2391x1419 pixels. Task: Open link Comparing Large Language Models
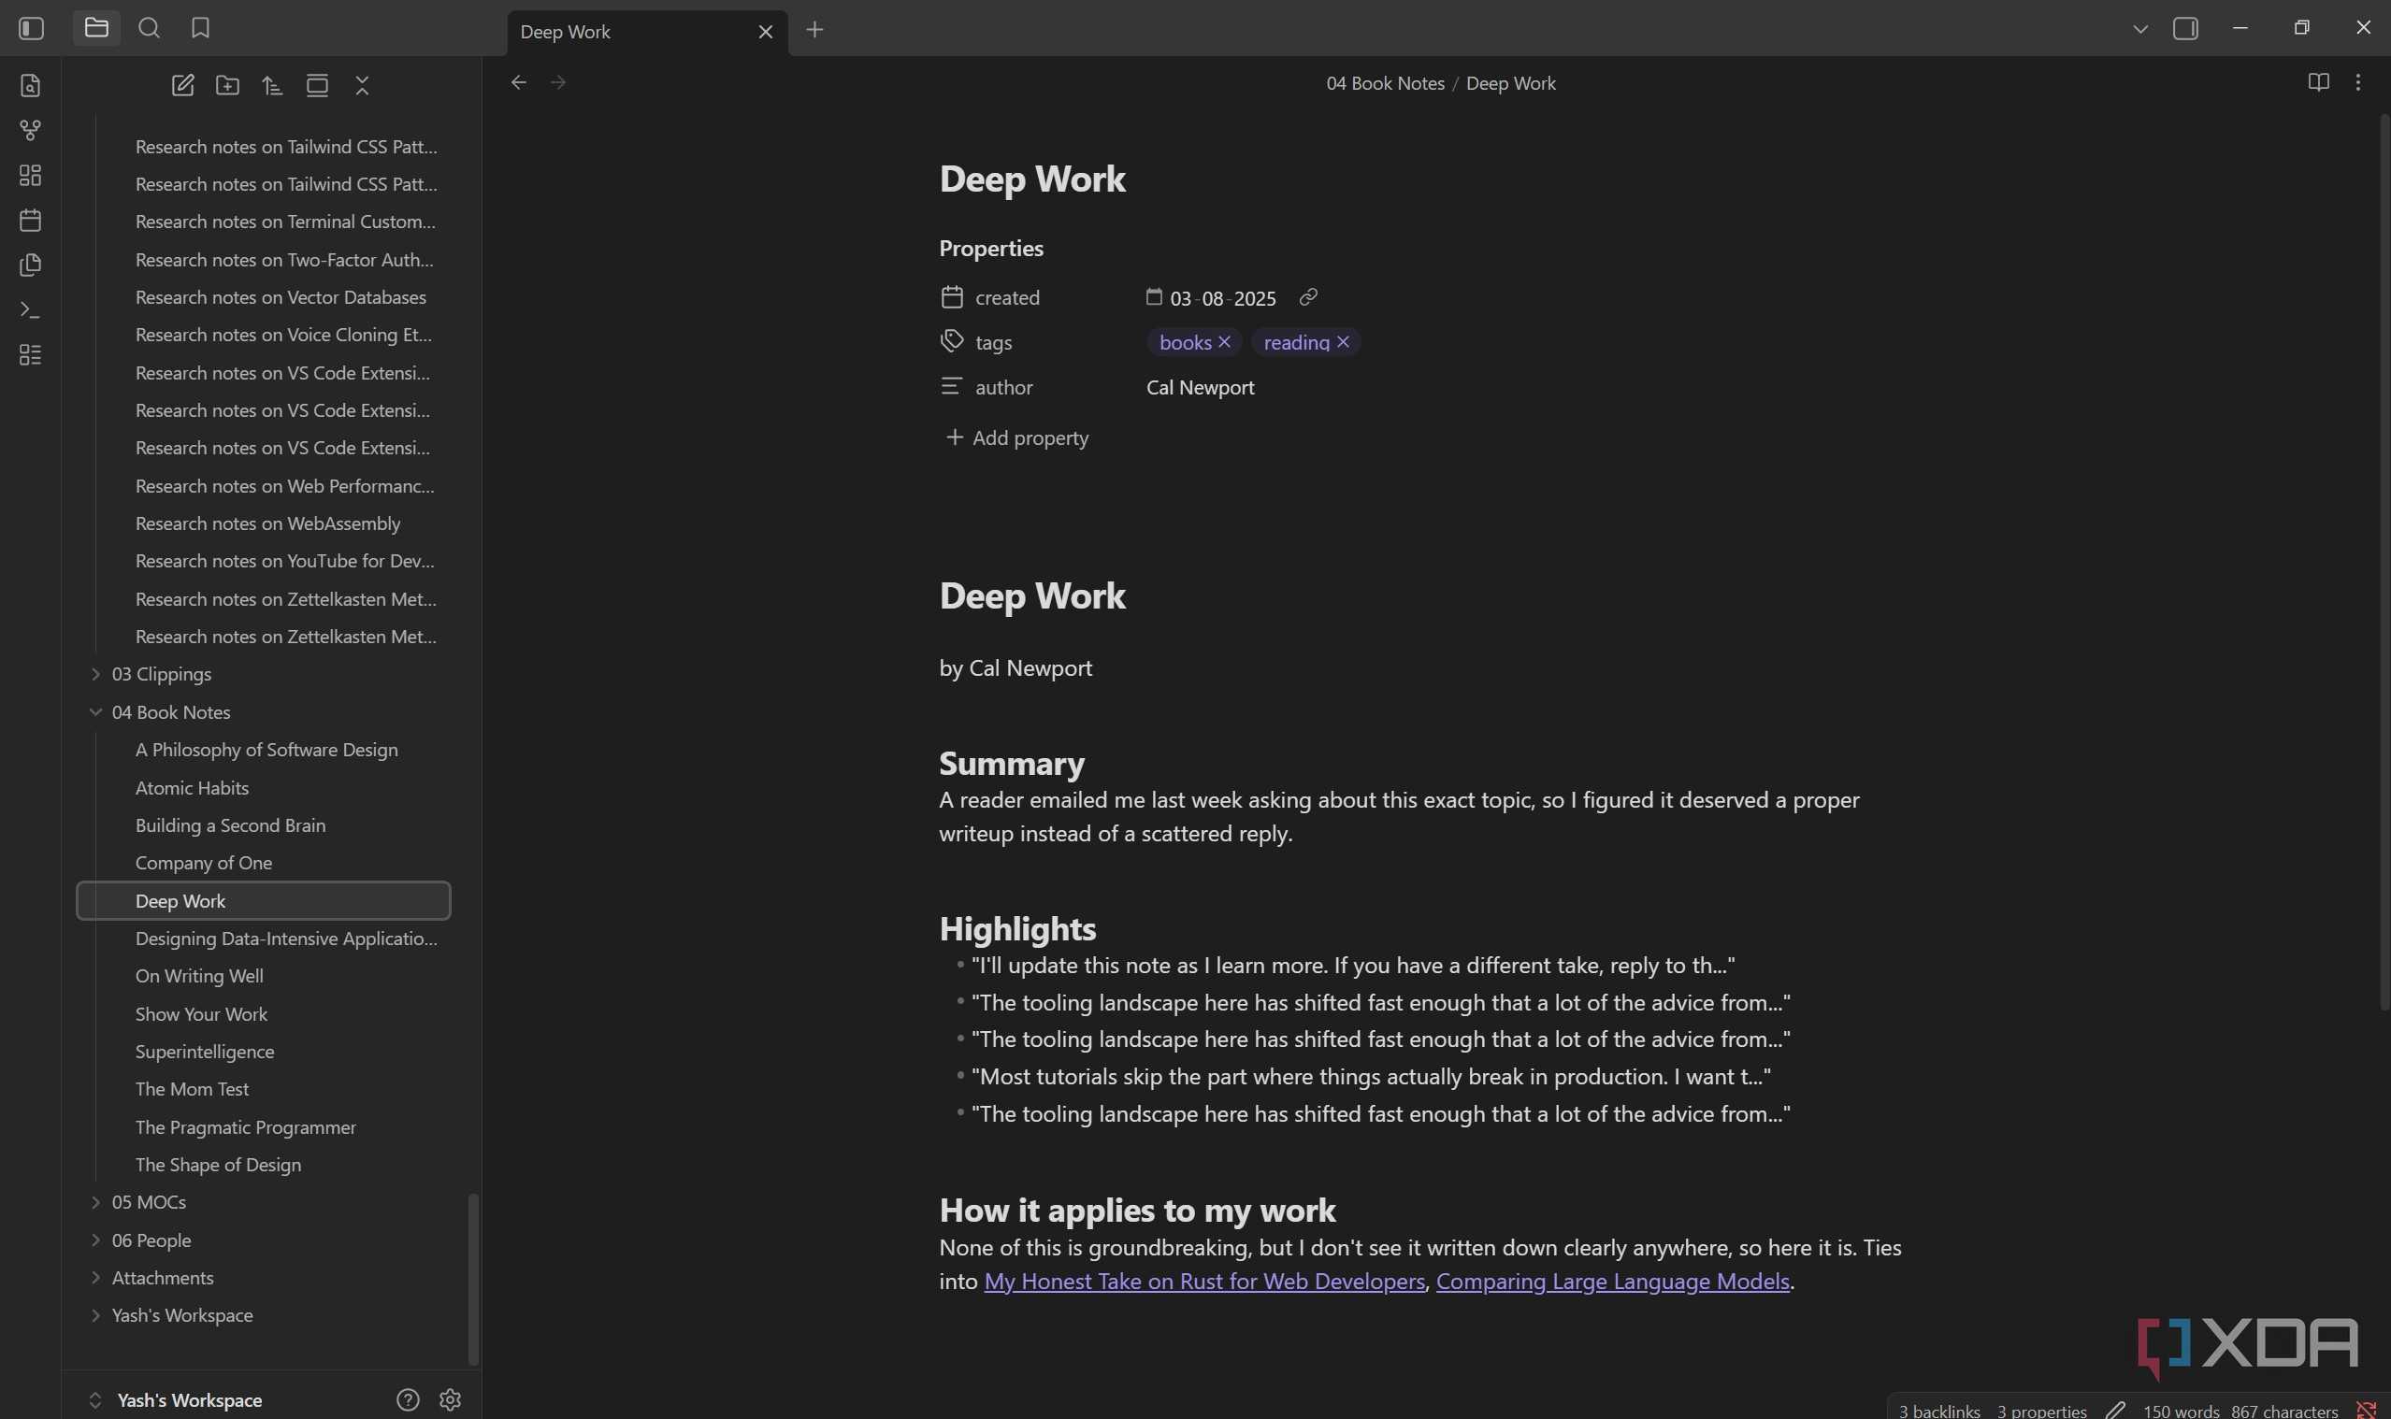pos(1612,1282)
